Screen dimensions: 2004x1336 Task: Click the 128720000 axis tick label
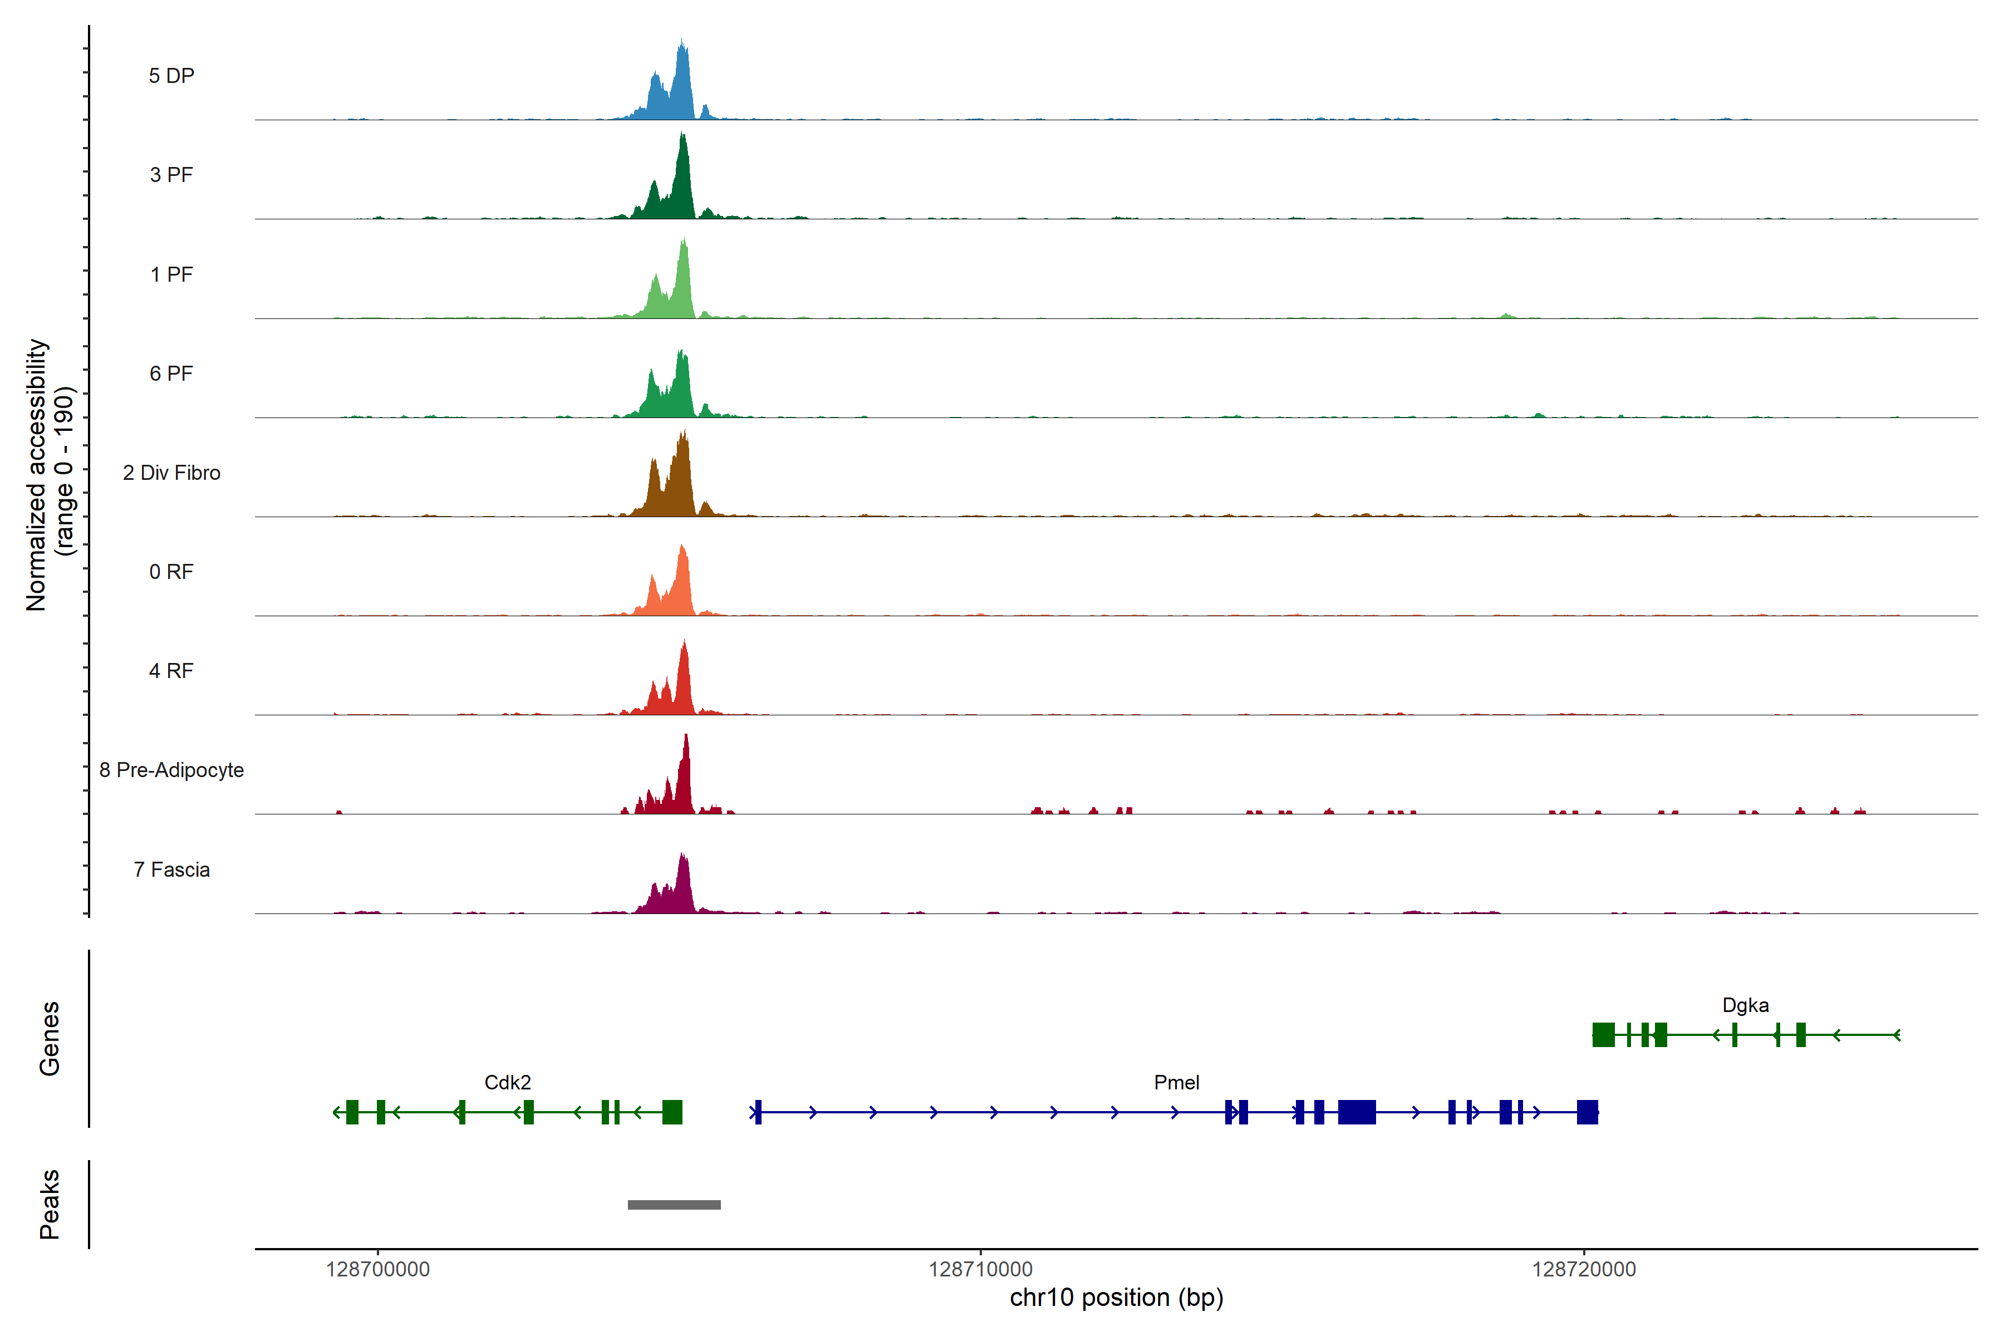[1583, 1269]
